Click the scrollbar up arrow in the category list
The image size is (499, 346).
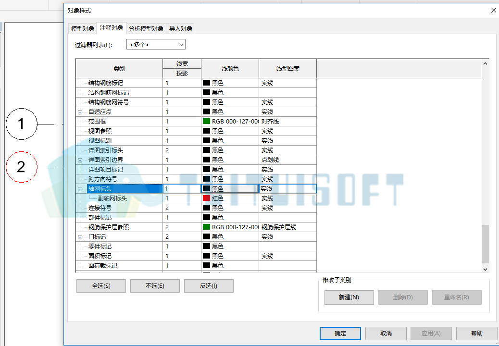coord(486,63)
